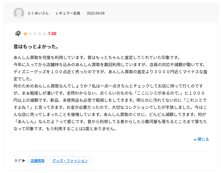Open the 店舗買取 tag
Image resolution: width=221 pixels, height=173 pixels.
[38, 161]
